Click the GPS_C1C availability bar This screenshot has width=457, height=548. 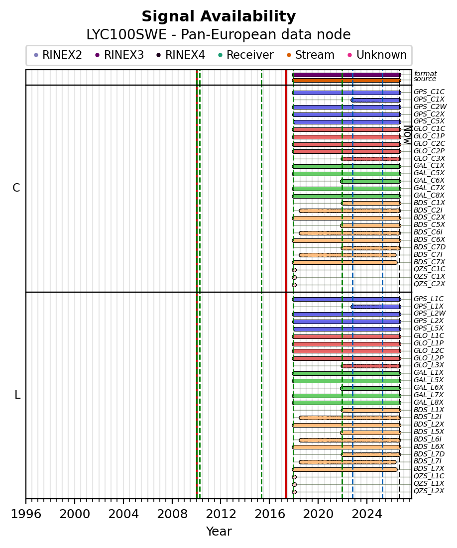tap(346, 93)
